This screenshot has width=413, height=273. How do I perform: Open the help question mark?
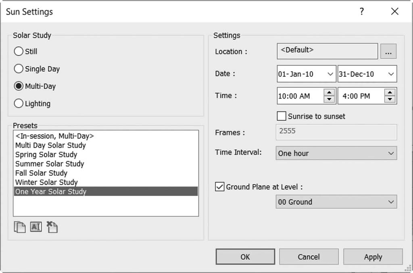click(362, 11)
